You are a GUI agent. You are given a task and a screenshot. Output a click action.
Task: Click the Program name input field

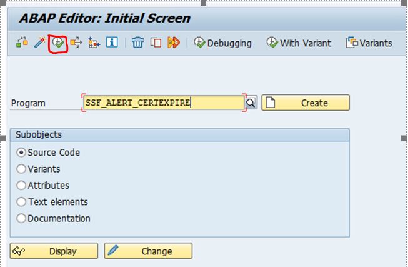pyautogui.click(x=163, y=103)
